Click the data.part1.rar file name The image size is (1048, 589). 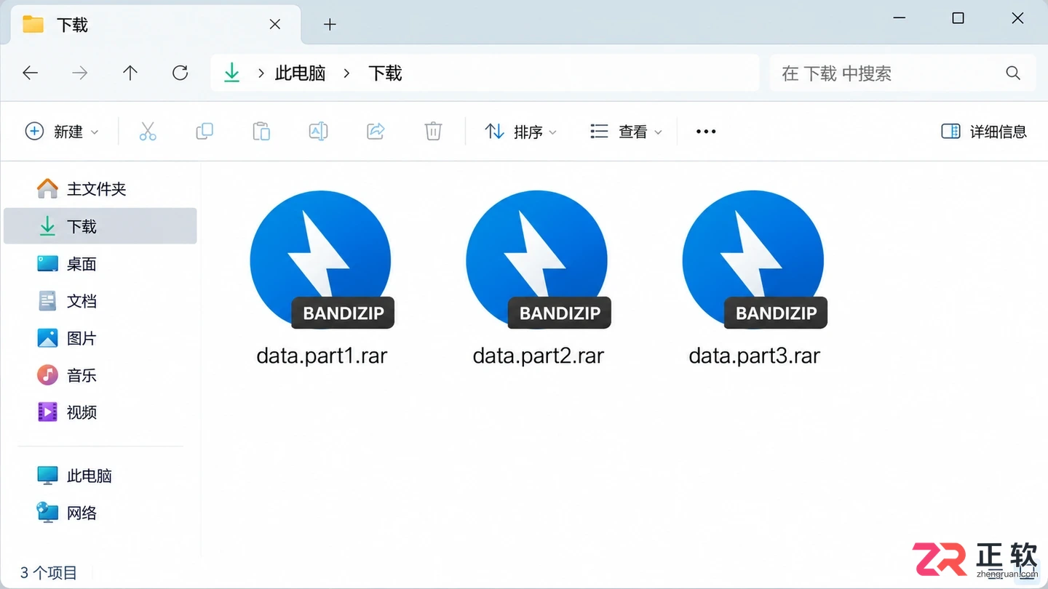tap(322, 356)
